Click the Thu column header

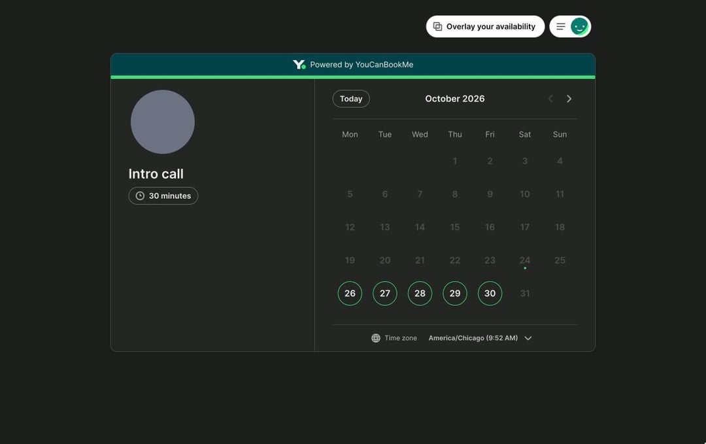[455, 135]
